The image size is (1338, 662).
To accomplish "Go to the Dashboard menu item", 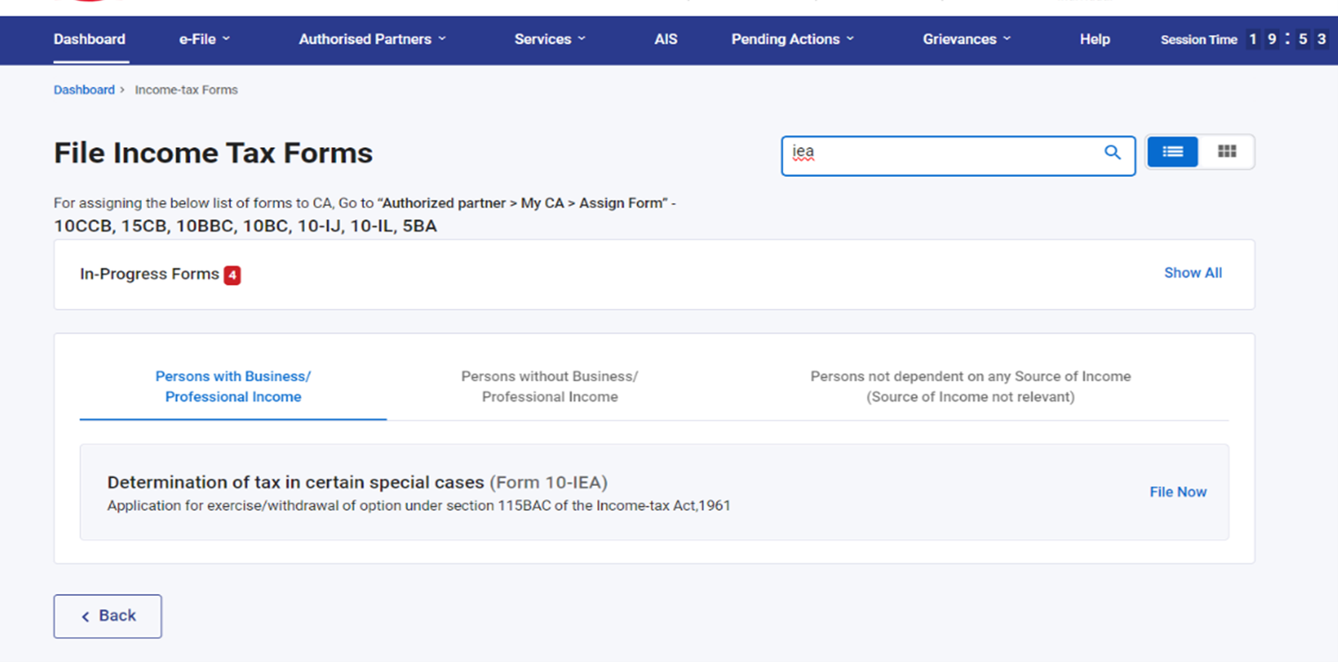I will (89, 40).
